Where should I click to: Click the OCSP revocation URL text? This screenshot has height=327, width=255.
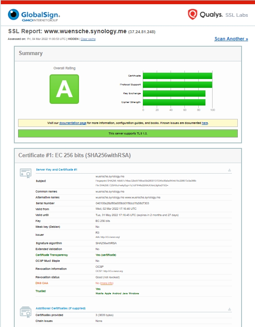point(109,271)
